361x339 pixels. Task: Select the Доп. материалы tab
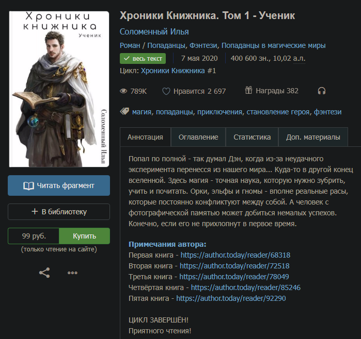pos(313,137)
